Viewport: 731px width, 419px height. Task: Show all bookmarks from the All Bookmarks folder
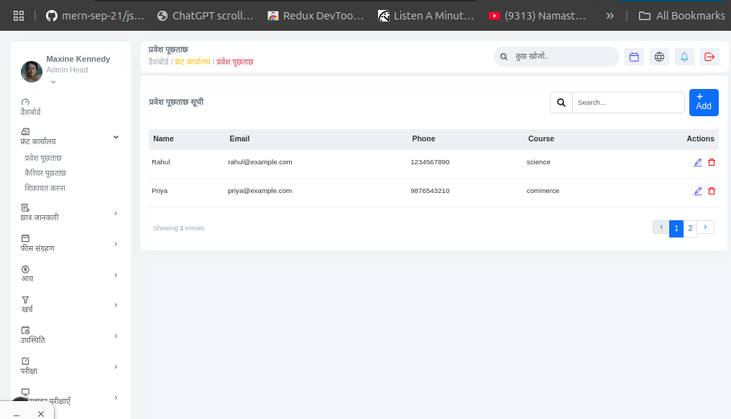681,15
